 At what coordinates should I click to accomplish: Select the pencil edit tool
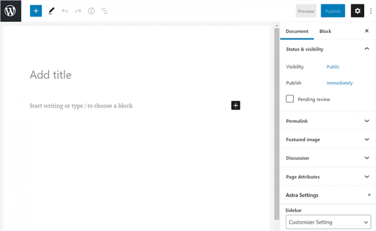[x=51, y=11]
